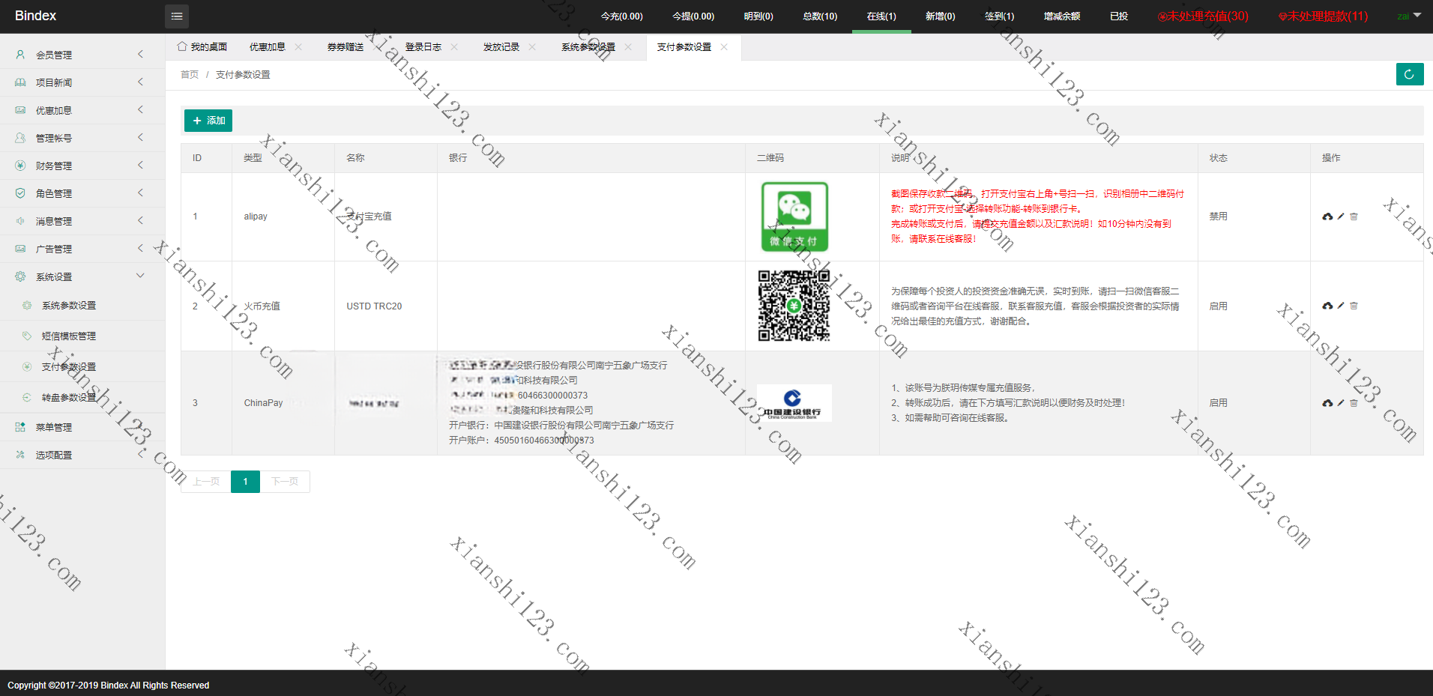Expand the 项目新闻 menu

point(82,82)
